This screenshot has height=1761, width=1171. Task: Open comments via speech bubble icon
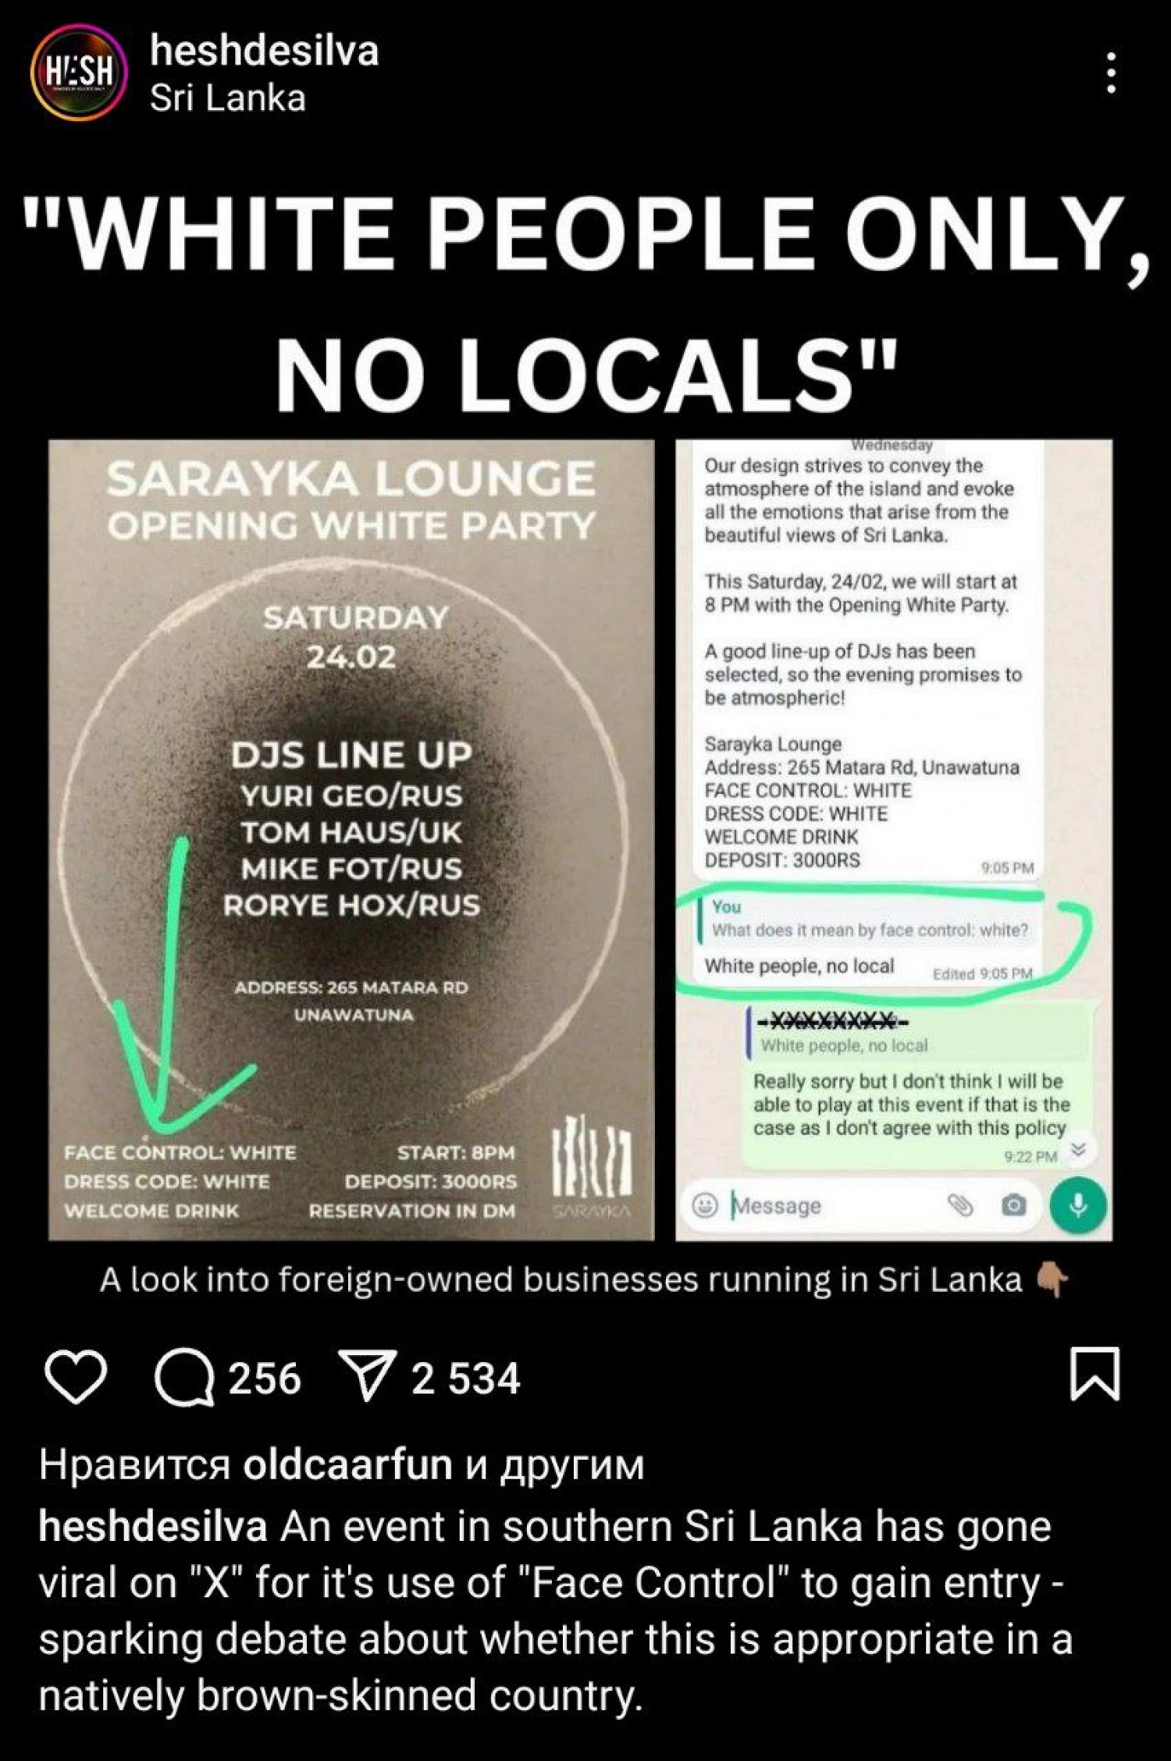(x=185, y=1378)
